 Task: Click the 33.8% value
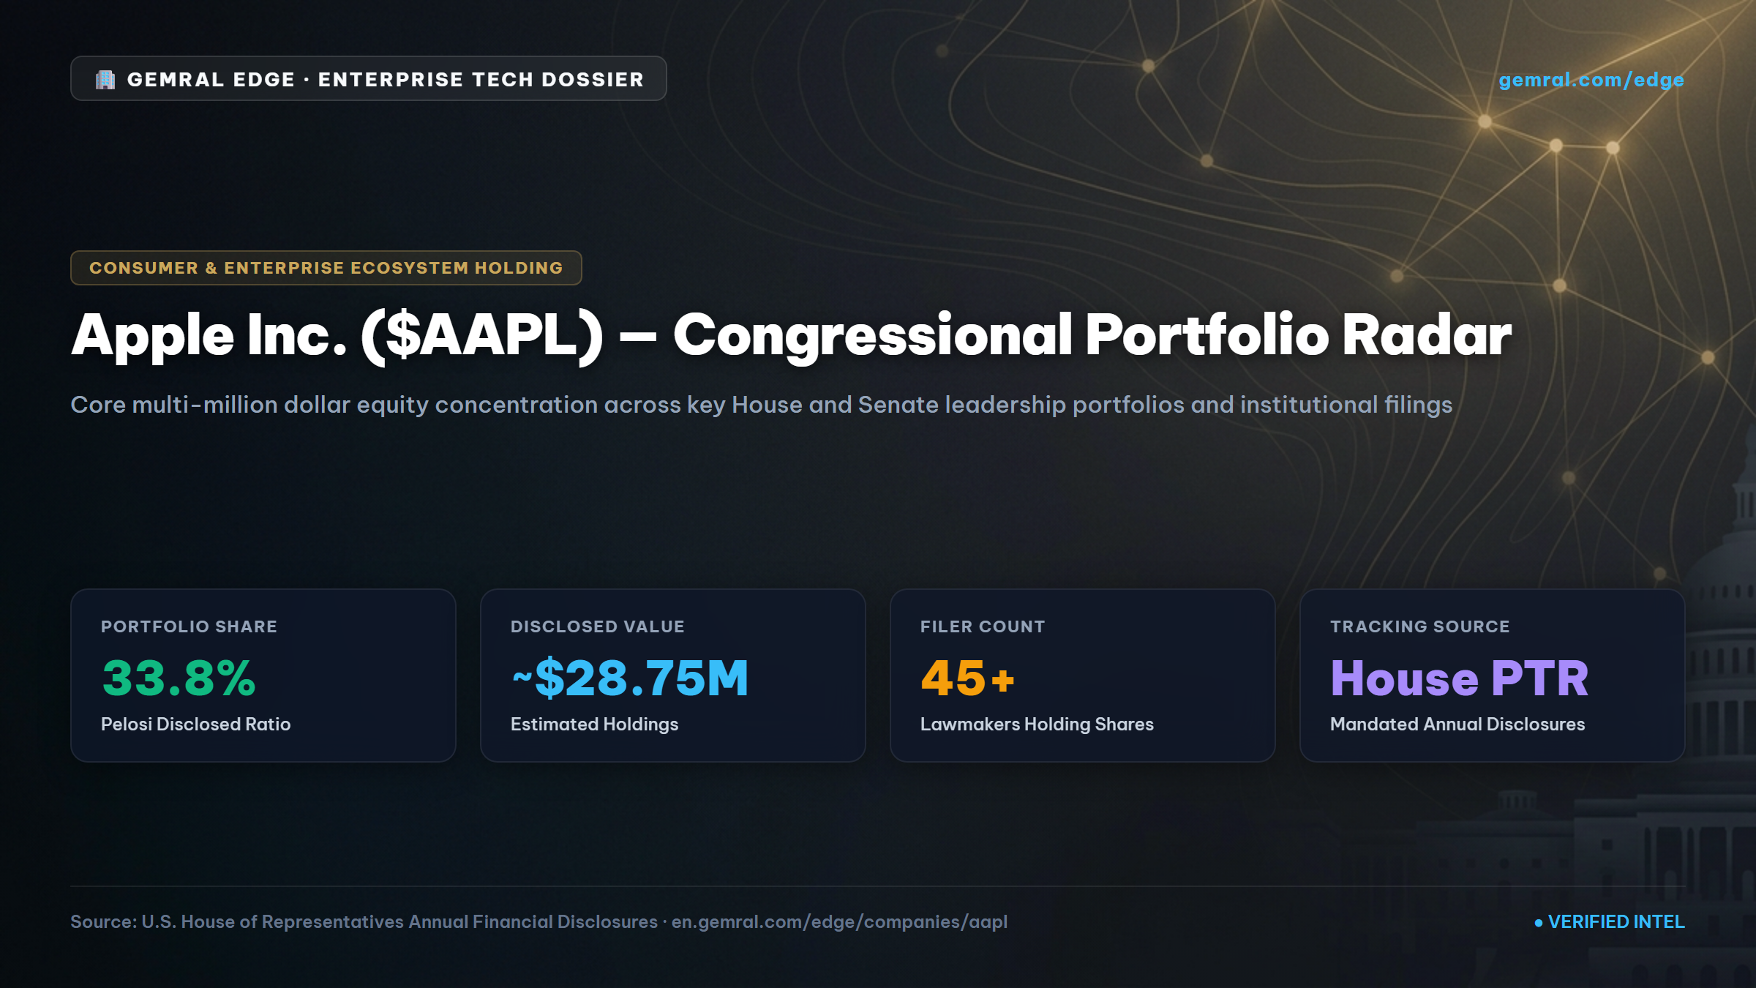pos(179,678)
